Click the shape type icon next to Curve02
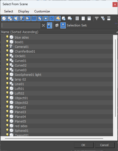The height and width of the screenshot is (151, 118). (x=11, y=65)
